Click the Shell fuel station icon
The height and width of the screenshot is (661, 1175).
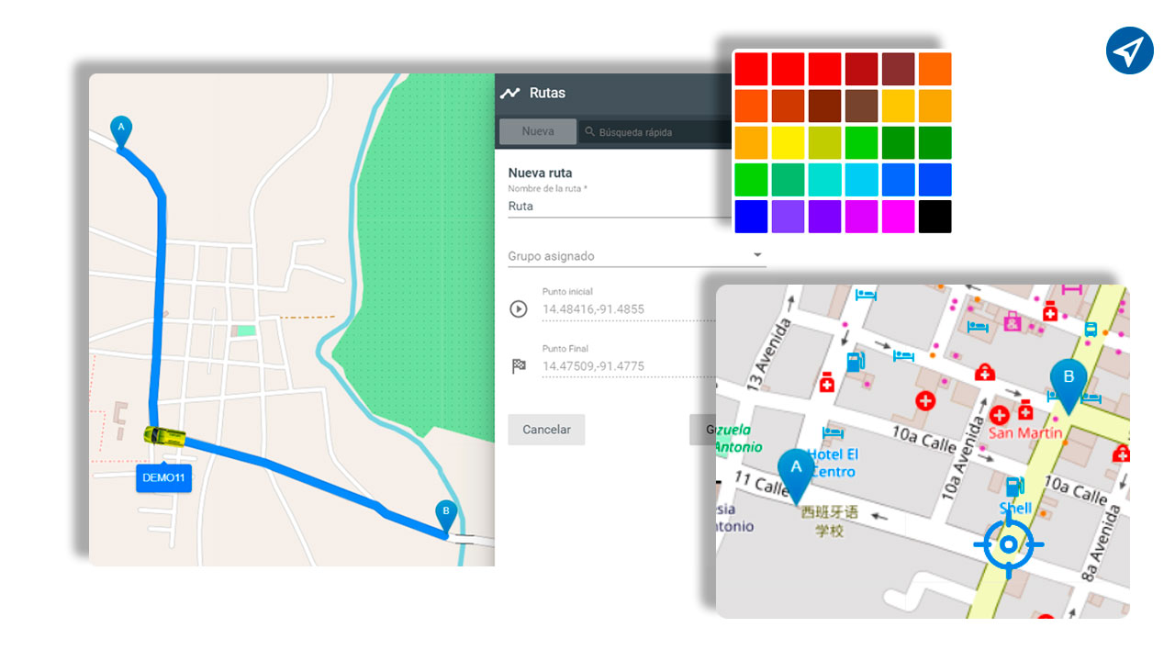pos(1014,487)
